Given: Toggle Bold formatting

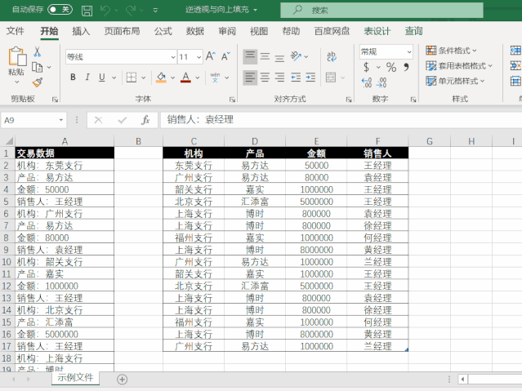Looking at the screenshot, I should click(x=73, y=78).
